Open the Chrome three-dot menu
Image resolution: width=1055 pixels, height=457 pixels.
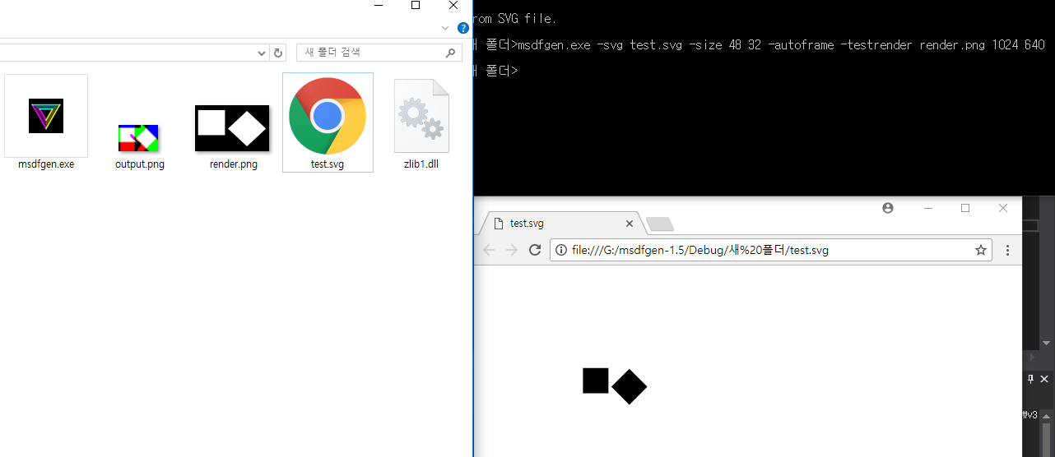click(x=1008, y=250)
